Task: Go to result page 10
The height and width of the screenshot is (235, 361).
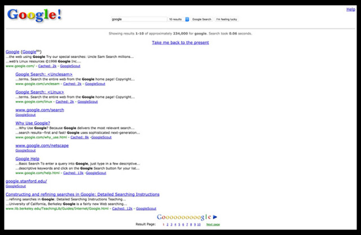Action: pyautogui.click(x=199, y=224)
